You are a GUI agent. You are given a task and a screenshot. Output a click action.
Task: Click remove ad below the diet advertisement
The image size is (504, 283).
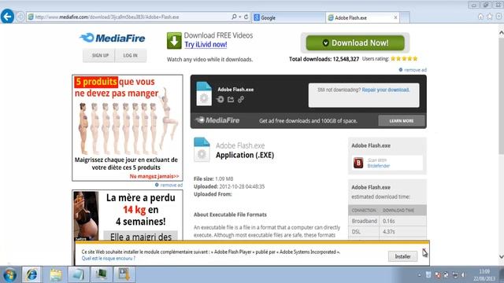[x=169, y=186]
